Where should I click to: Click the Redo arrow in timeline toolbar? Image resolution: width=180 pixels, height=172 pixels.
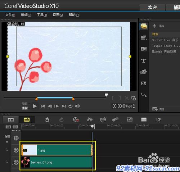62,120
